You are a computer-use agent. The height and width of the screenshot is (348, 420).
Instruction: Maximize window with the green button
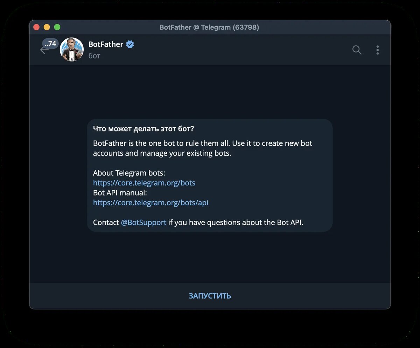click(57, 27)
